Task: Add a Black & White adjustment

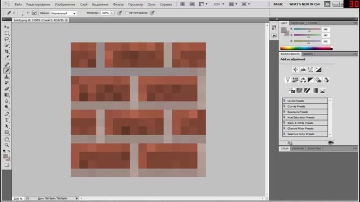Action: pos(310,80)
